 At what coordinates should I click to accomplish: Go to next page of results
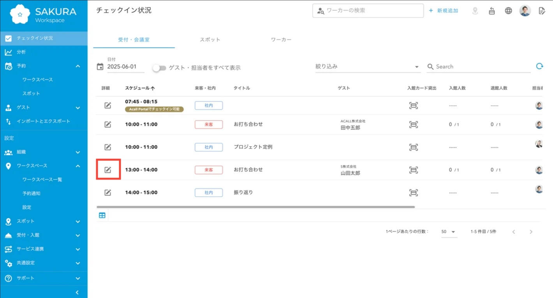pos(531,232)
